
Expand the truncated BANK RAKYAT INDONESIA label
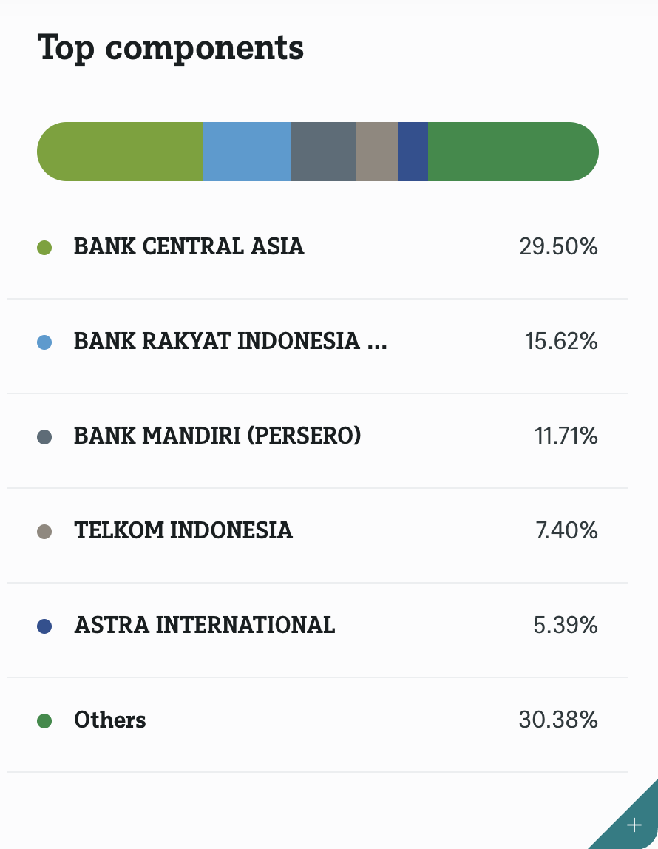pos(230,342)
